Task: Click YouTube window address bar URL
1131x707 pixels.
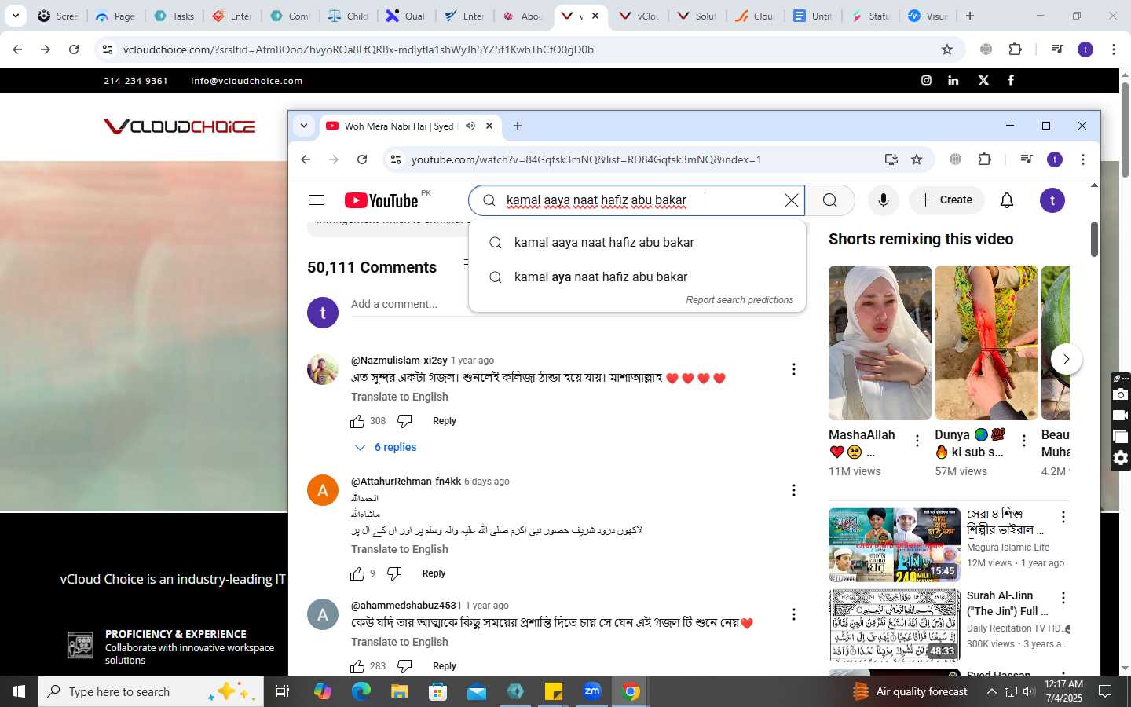Action: pos(586,159)
